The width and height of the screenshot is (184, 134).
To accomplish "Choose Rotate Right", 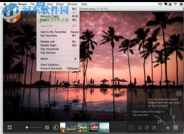I will (58, 45).
